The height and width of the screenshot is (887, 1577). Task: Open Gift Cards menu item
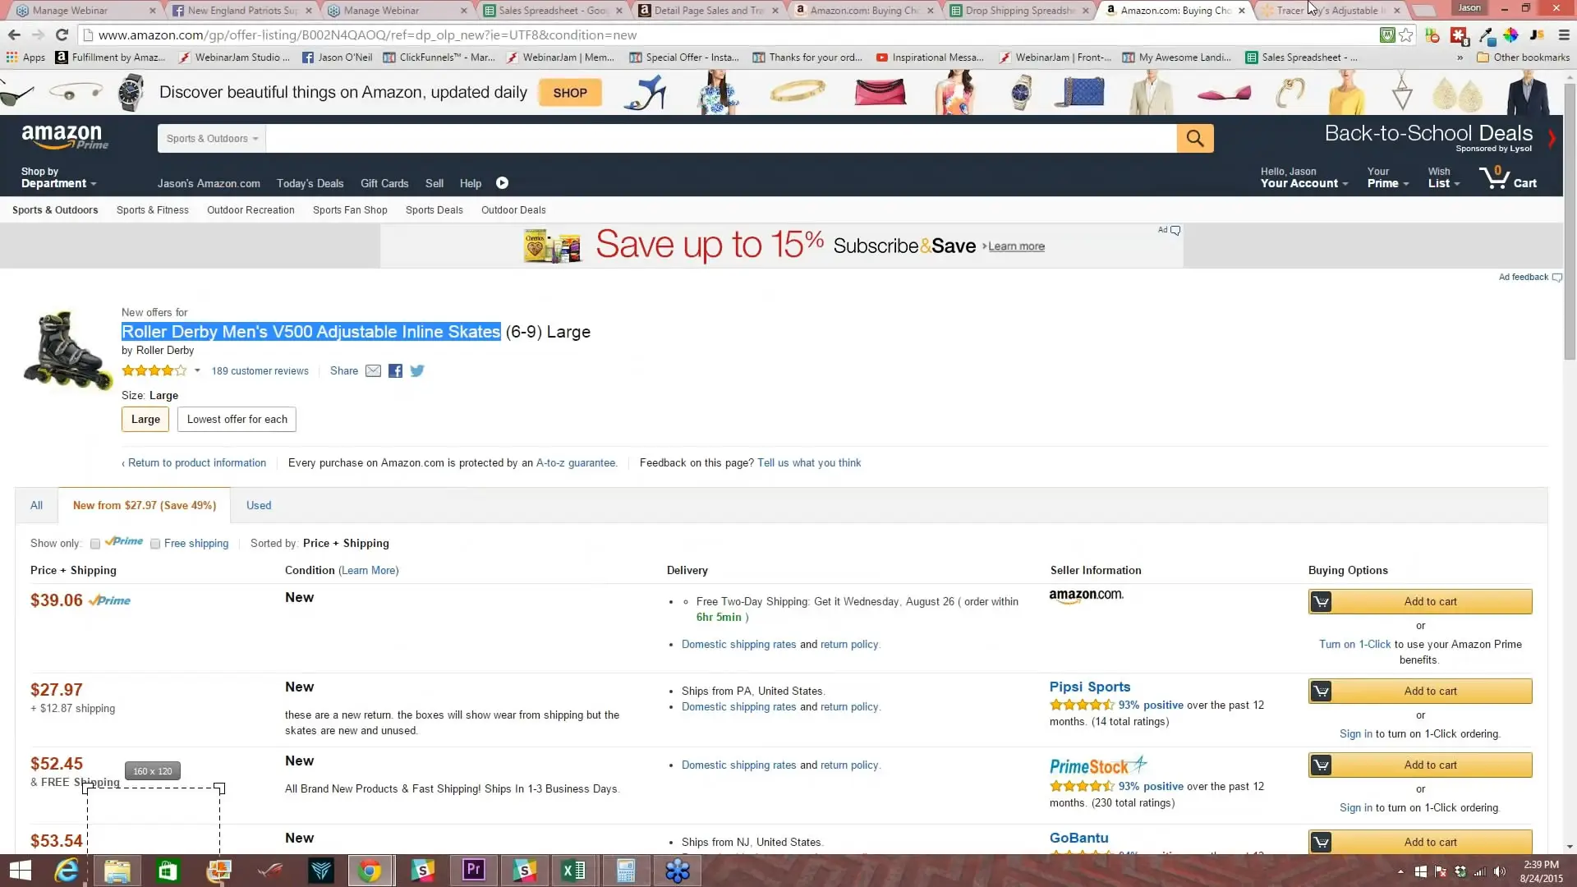pyautogui.click(x=384, y=184)
